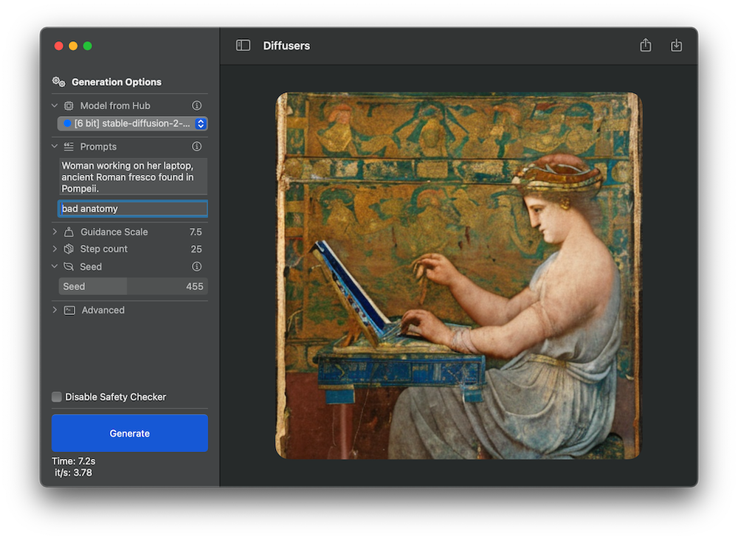
Task: Enable the Disable Safety Checker checkbox
Action: pos(56,397)
